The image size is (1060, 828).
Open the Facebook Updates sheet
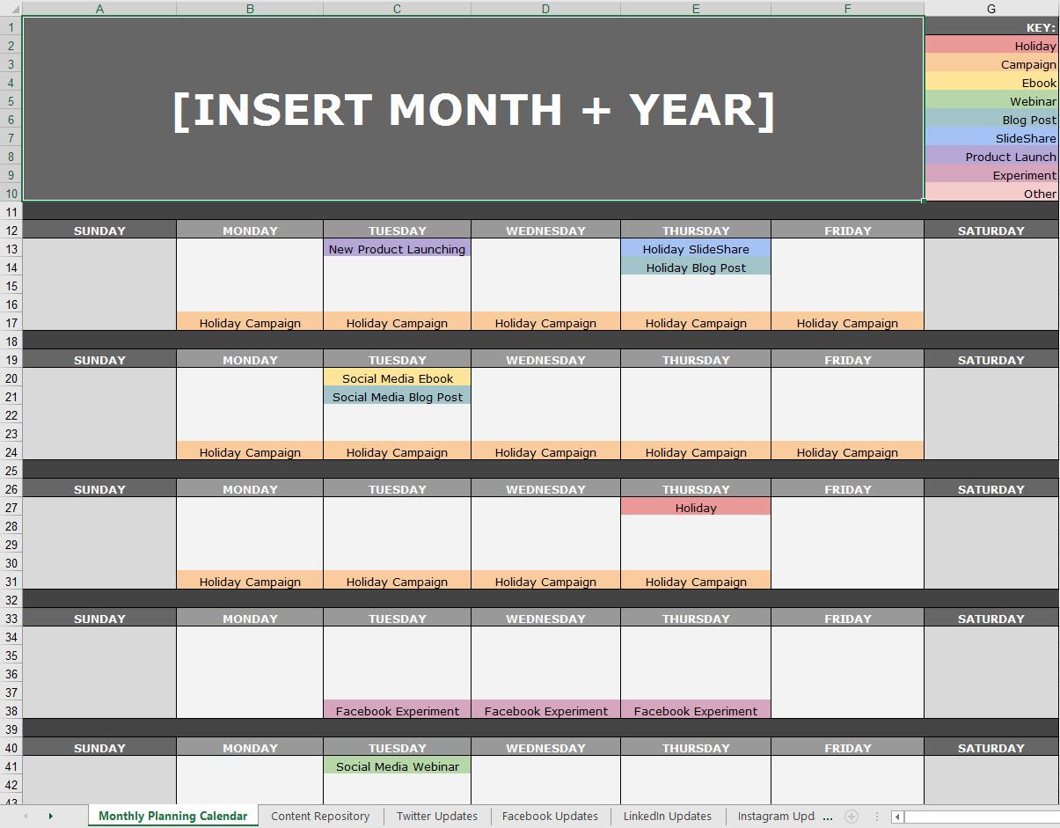pos(550,817)
